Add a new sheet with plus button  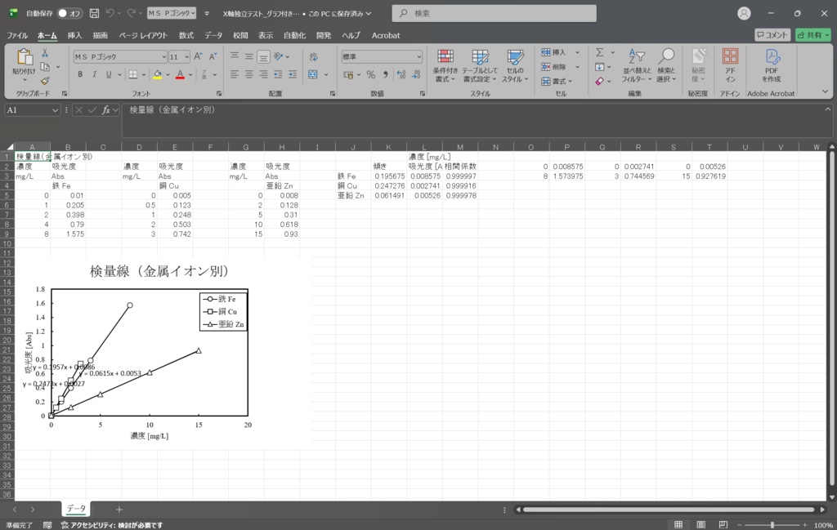pos(119,510)
